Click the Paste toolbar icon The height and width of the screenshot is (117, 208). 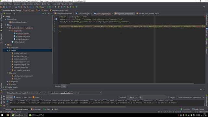point(21,7)
